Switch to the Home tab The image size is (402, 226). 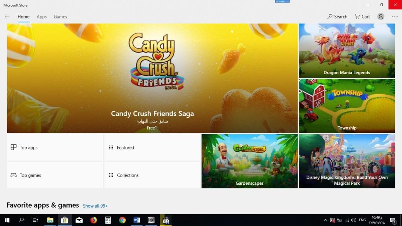point(23,16)
